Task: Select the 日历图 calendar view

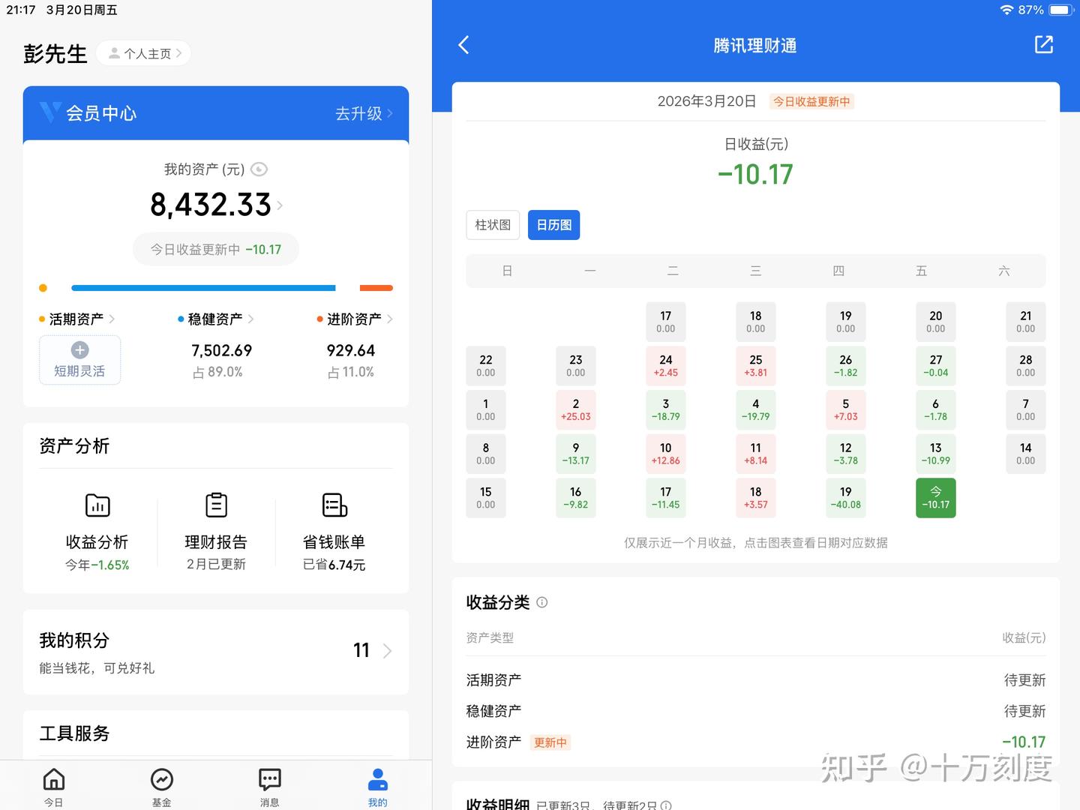Action: (554, 225)
